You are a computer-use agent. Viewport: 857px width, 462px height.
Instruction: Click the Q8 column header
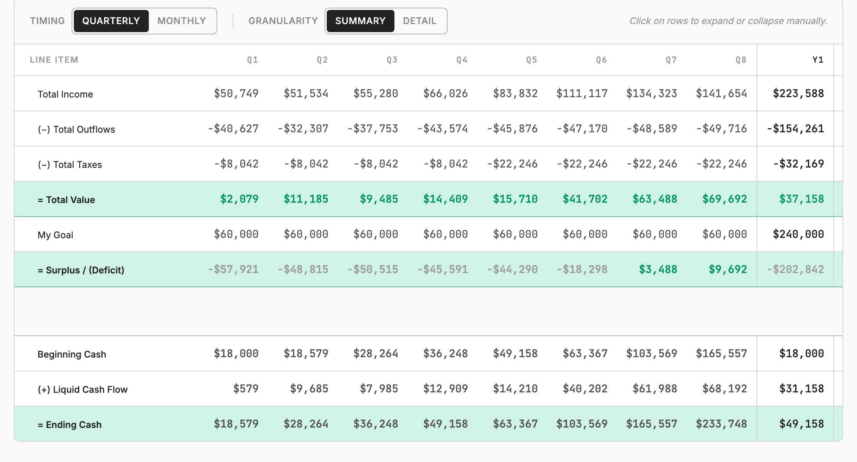coord(741,60)
